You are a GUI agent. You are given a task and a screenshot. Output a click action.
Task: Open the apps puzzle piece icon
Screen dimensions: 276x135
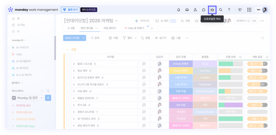[x=203, y=10]
